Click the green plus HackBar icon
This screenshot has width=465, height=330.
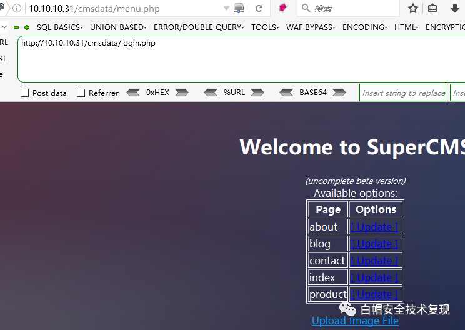click(27, 27)
